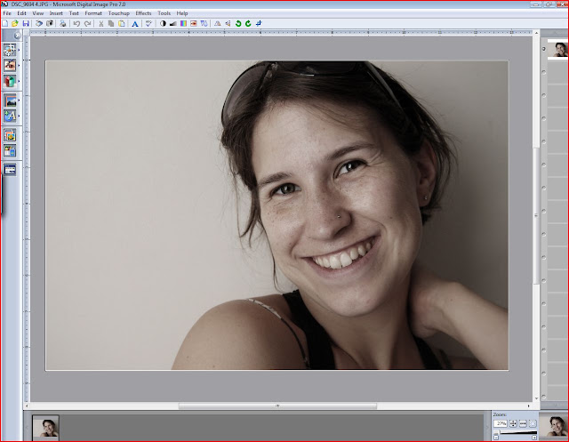Open the brightness and contrast half-circle icon
This screenshot has width=569, height=442.
[x=163, y=24]
